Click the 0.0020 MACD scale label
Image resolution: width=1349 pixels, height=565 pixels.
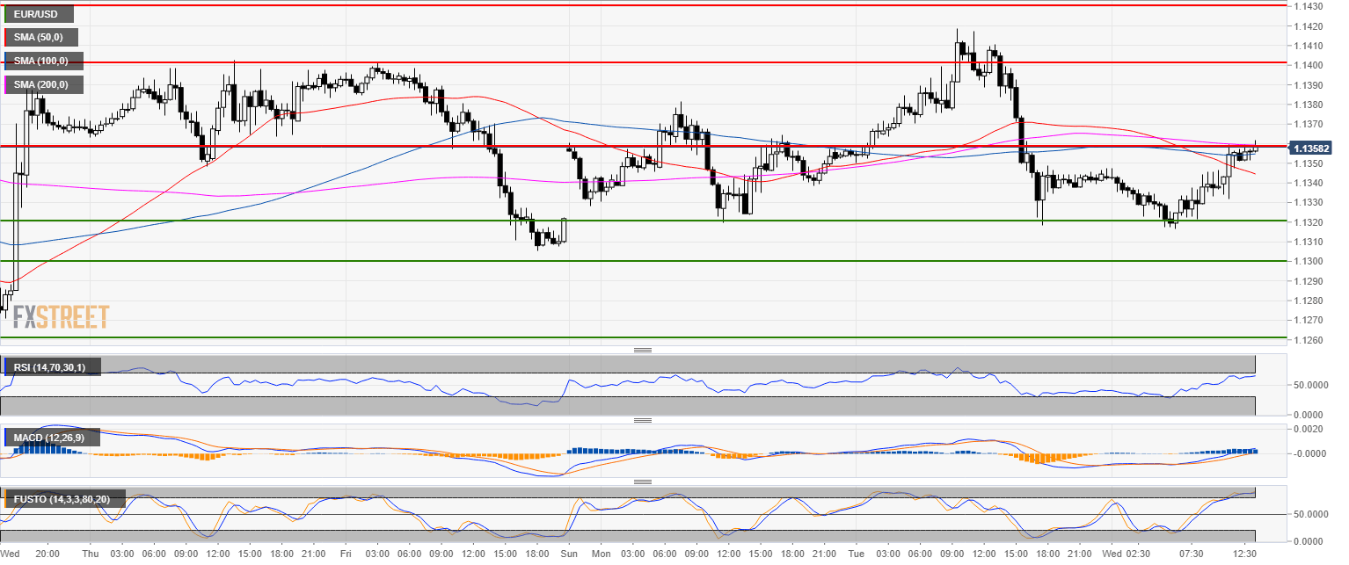pos(1303,428)
